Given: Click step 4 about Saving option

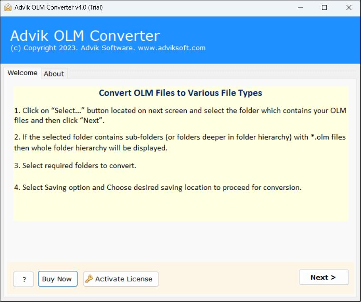Looking at the screenshot, I should coord(158,187).
